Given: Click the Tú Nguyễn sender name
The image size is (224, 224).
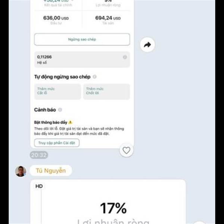Looking at the screenshot, I should point(51,171).
